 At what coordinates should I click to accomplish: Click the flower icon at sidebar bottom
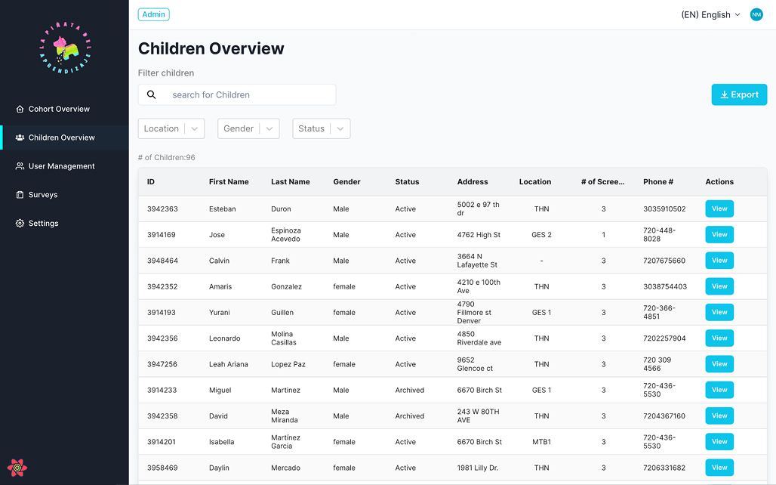pyautogui.click(x=17, y=468)
